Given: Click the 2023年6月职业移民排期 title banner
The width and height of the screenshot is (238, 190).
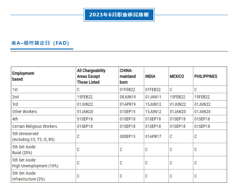Looking at the screenshot, I should (119, 15).
